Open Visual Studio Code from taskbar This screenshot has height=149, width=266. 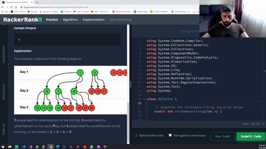click(23, 147)
